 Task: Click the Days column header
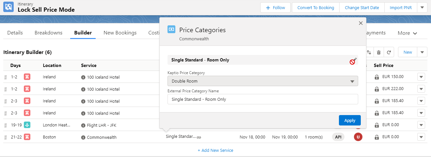(x=16, y=65)
